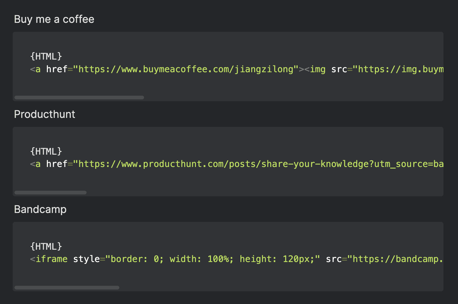
Task: Click the href attribute in the Producthunt code
Action: pyautogui.click(x=57, y=164)
